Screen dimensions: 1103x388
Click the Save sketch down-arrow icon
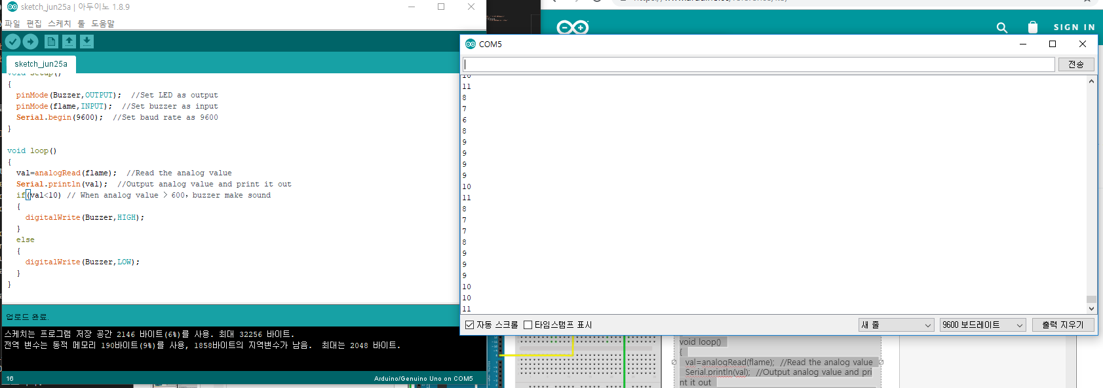tap(87, 42)
